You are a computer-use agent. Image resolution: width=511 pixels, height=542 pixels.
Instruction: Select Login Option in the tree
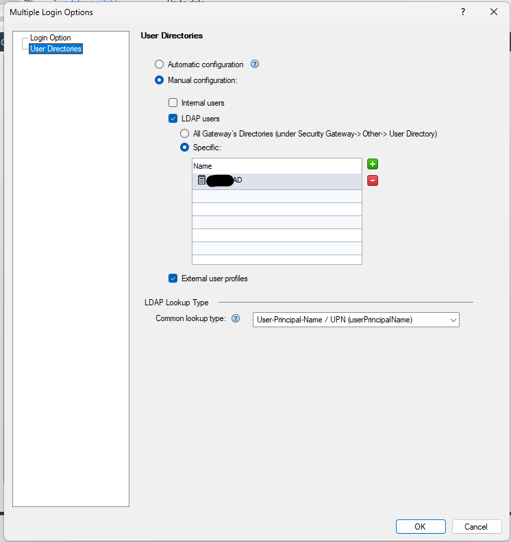[x=51, y=38]
